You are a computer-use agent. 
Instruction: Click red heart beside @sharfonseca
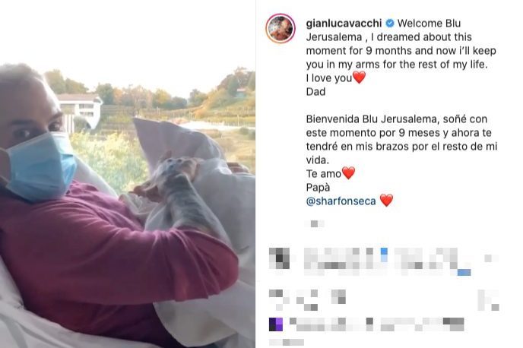coord(387,201)
